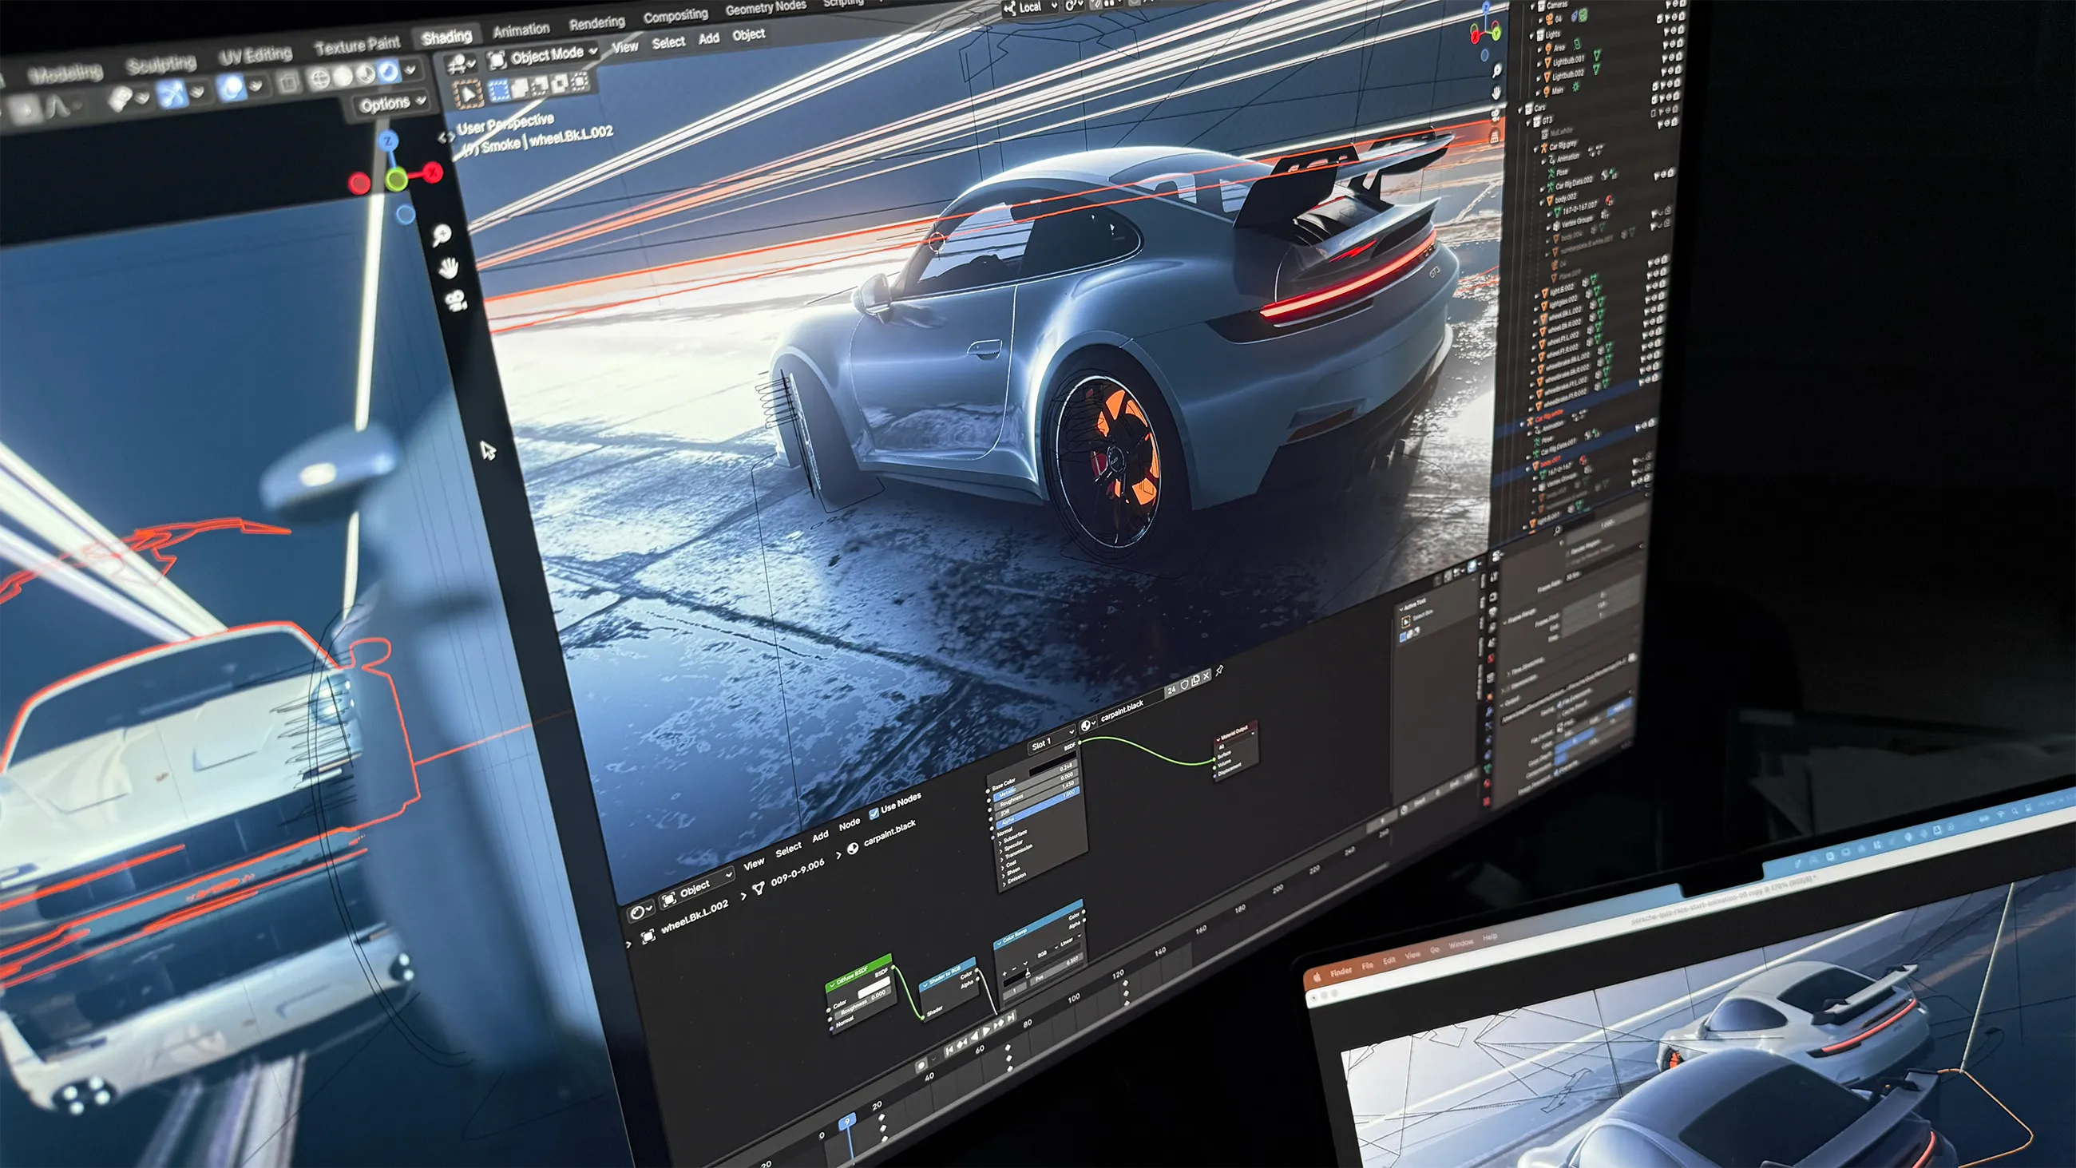
Task: Switch to the Animation workspace tab
Action: tap(521, 30)
